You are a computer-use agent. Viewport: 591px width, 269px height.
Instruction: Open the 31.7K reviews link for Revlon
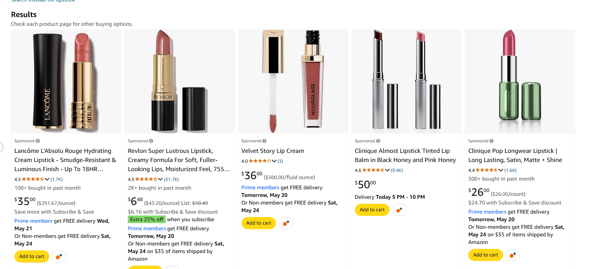point(171,179)
